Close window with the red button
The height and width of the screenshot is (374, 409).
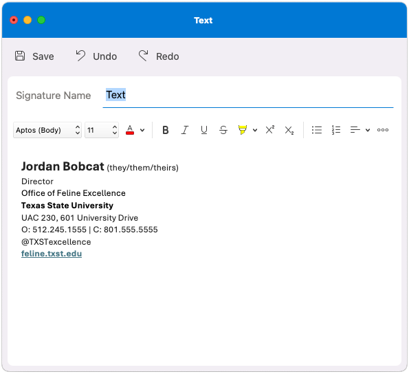coord(14,20)
